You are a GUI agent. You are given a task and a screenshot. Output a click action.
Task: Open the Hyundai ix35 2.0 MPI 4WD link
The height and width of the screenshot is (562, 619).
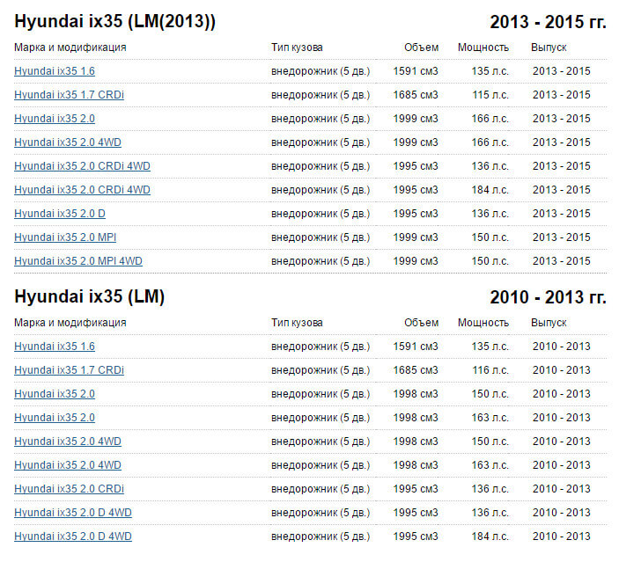point(78,260)
